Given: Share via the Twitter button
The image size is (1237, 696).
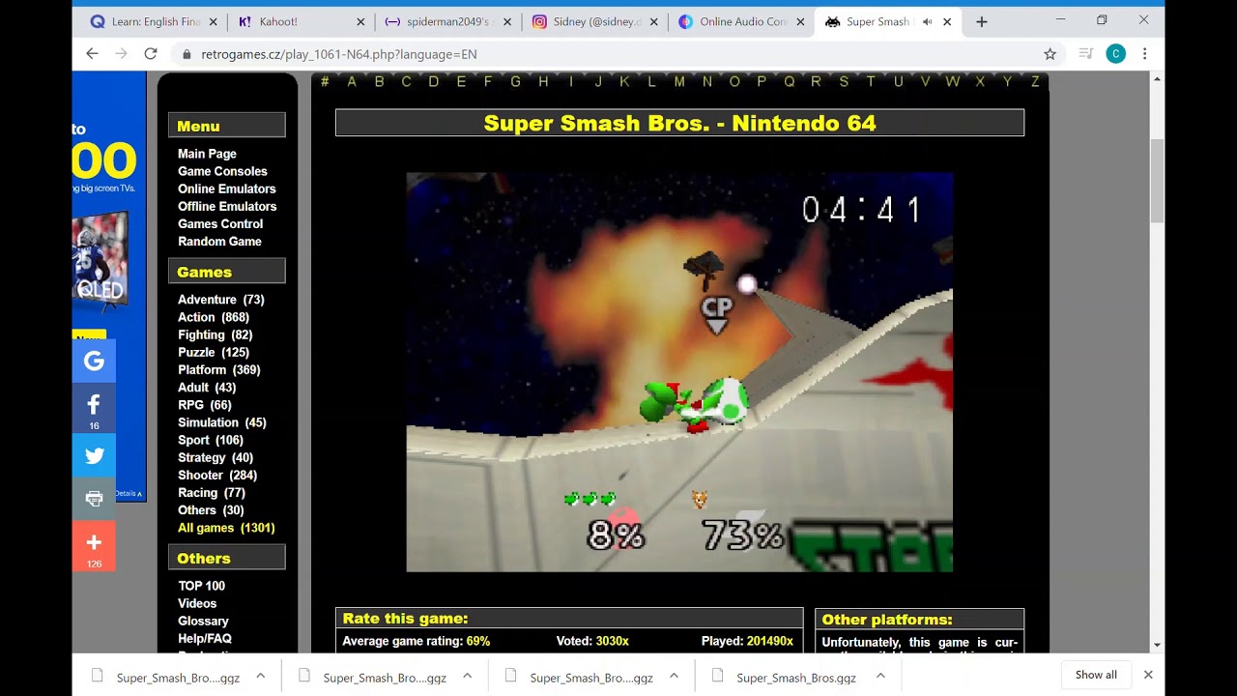Looking at the screenshot, I should click(x=94, y=455).
